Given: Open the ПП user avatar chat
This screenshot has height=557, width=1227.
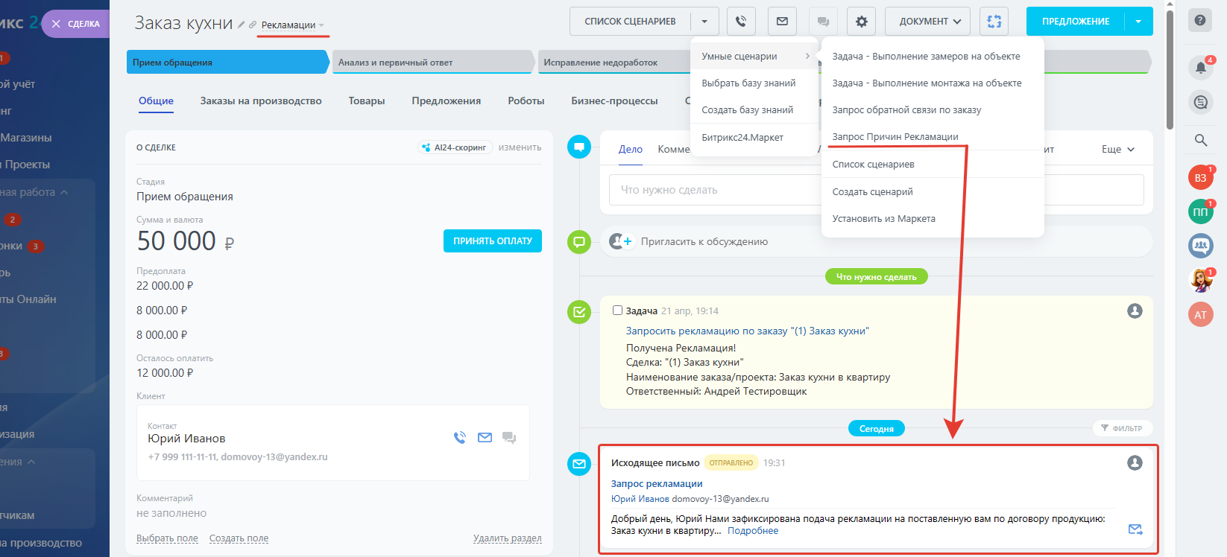Looking at the screenshot, I should [x=1200, y=212].
